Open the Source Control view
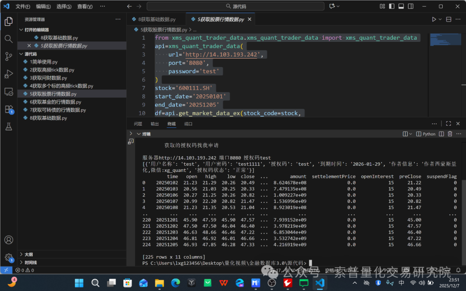 click(x=9, y=57)
